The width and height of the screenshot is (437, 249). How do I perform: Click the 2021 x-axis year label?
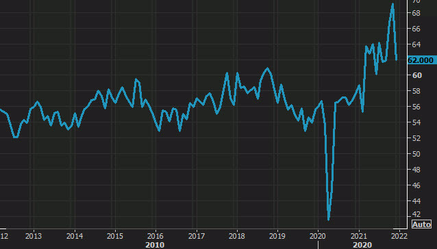point(359,236)
